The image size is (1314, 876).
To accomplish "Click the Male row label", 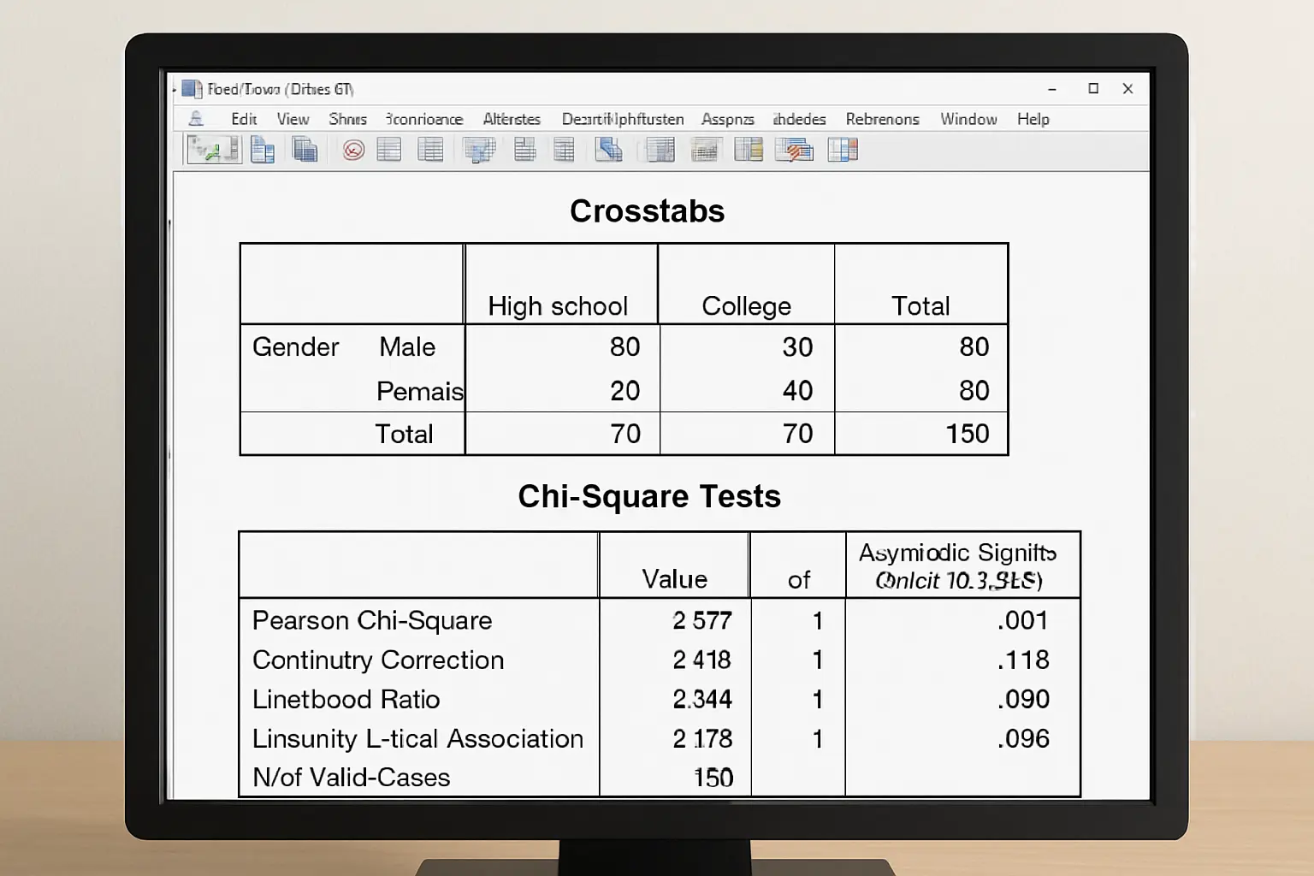I will [x=407, y=346].
